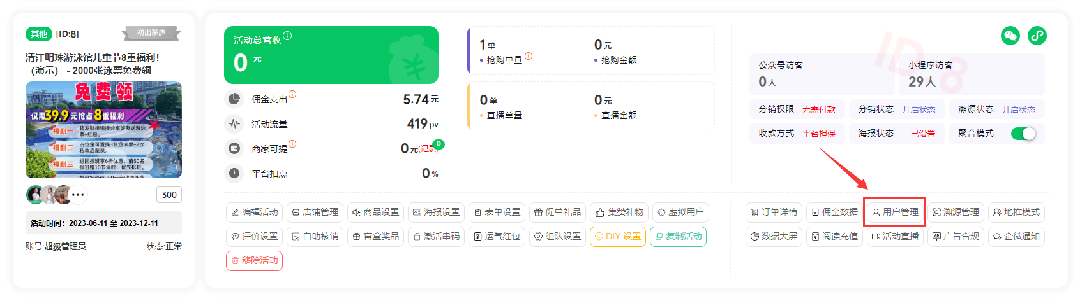Click info icon beside 活动总营收
This screenshot has height=301, width=1073.
point(287,36)
